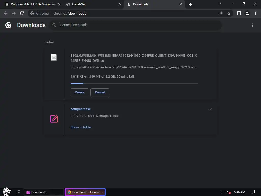Viewport: 261px width, 196px height.
Task: Click the Today date heading
Action: point(49,42)
